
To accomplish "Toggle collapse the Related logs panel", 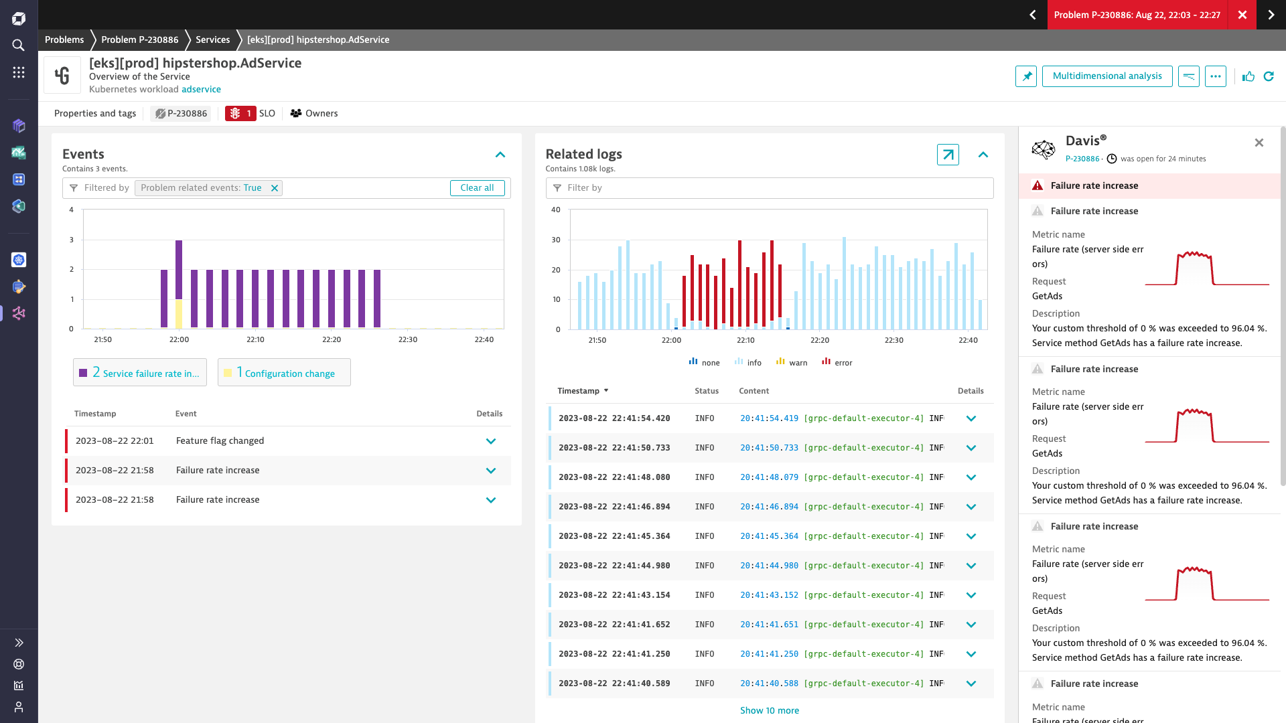I will point(982,155).
